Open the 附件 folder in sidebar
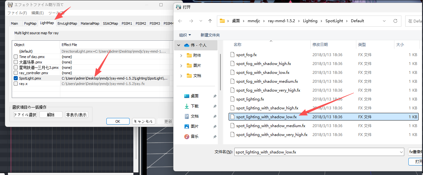423x175 pixels. pos(194,55)
